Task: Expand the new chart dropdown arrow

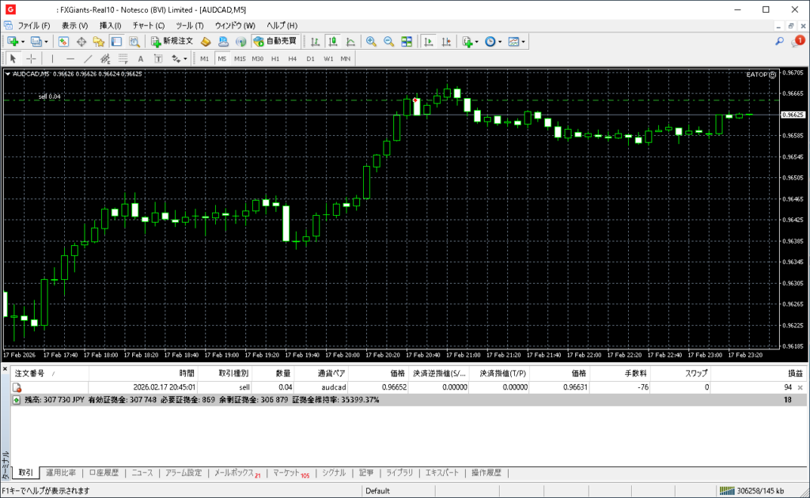Action: [x=23, y=41]
